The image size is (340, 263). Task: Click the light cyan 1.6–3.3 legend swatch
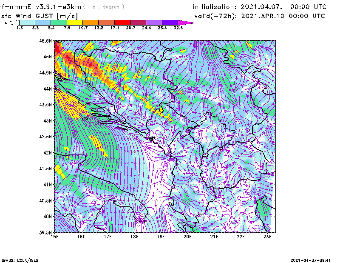click(x=27, y=23)
